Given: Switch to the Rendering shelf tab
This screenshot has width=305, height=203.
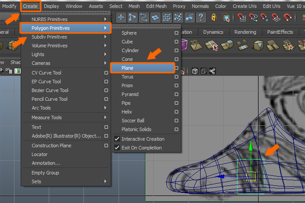Looking at the screenshot, I should pos(246,32).
